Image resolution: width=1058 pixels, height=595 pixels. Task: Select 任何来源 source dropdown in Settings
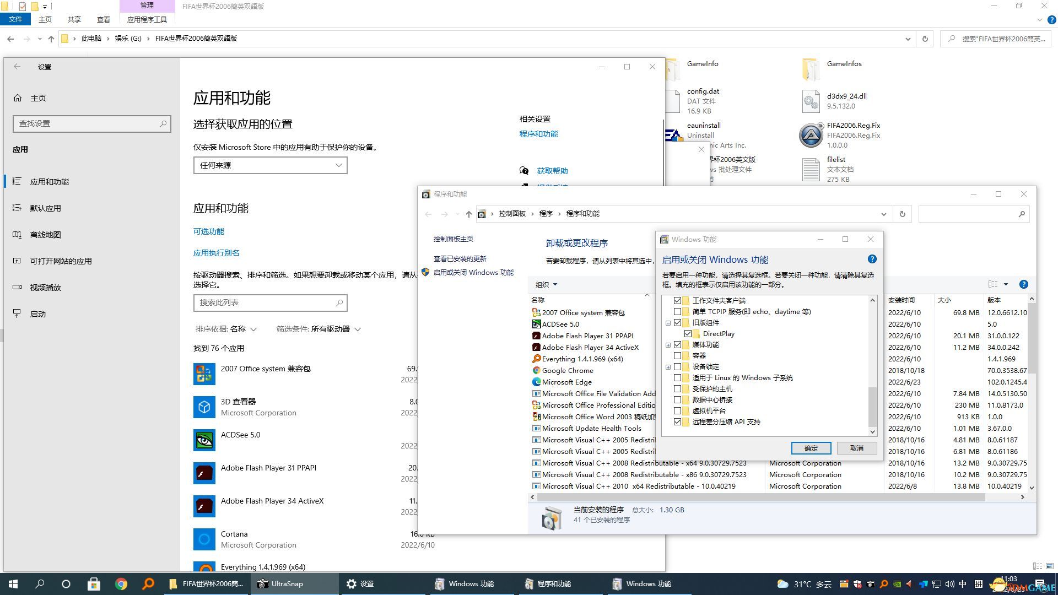tap(269, 164)
